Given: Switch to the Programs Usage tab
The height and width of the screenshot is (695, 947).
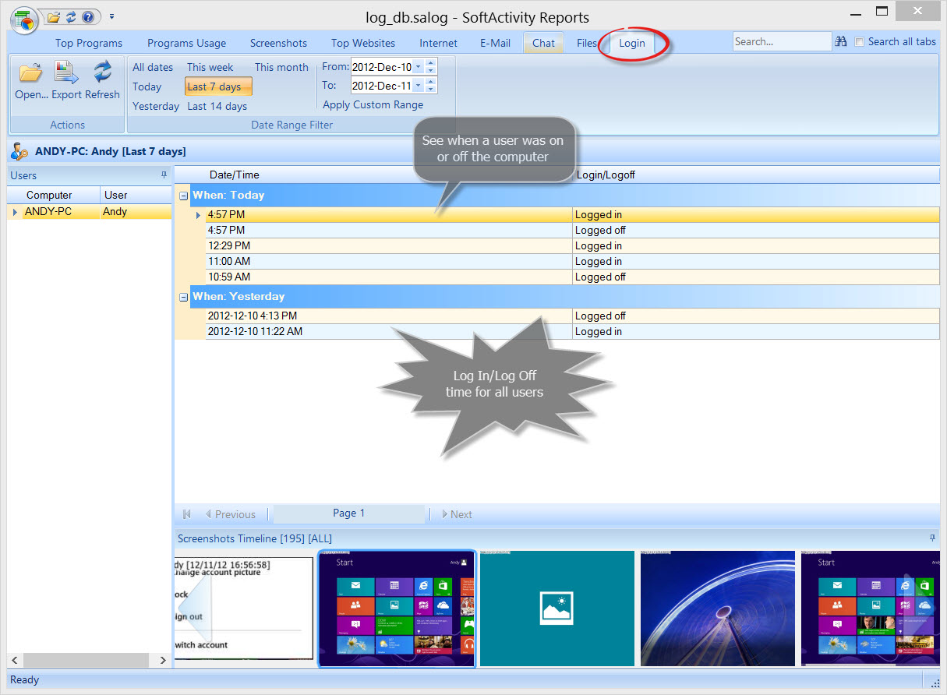Looking at the screenshot, I should click(187, 43).
